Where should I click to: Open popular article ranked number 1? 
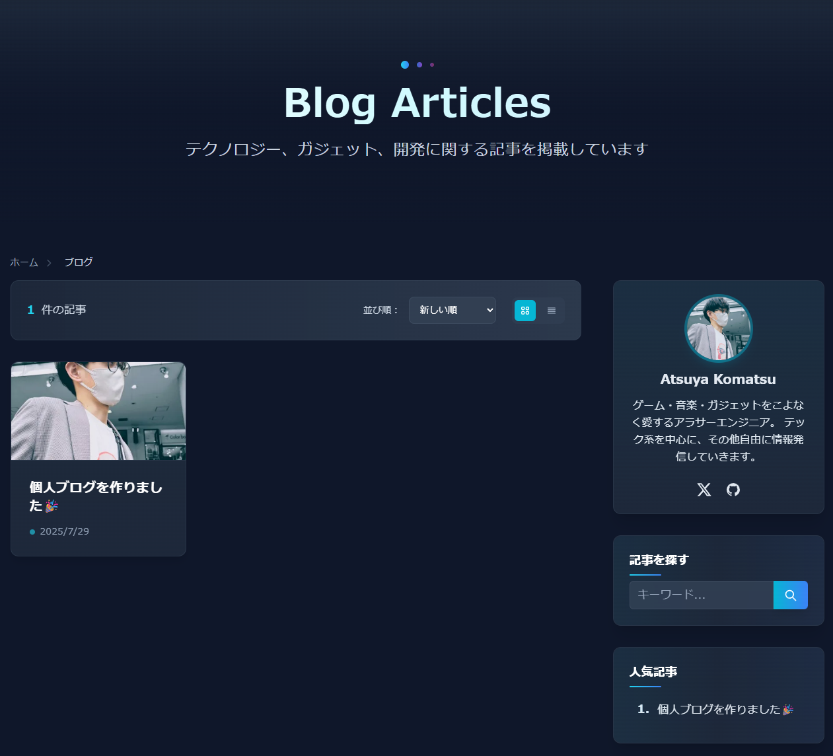click(x=715, y=709)
